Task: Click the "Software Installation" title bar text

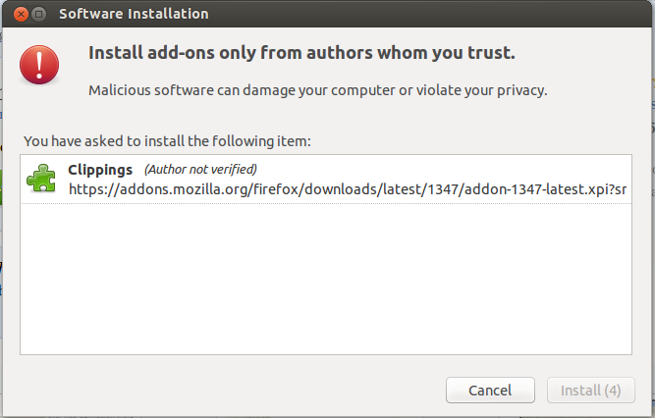Action: (x=134, y=15)
